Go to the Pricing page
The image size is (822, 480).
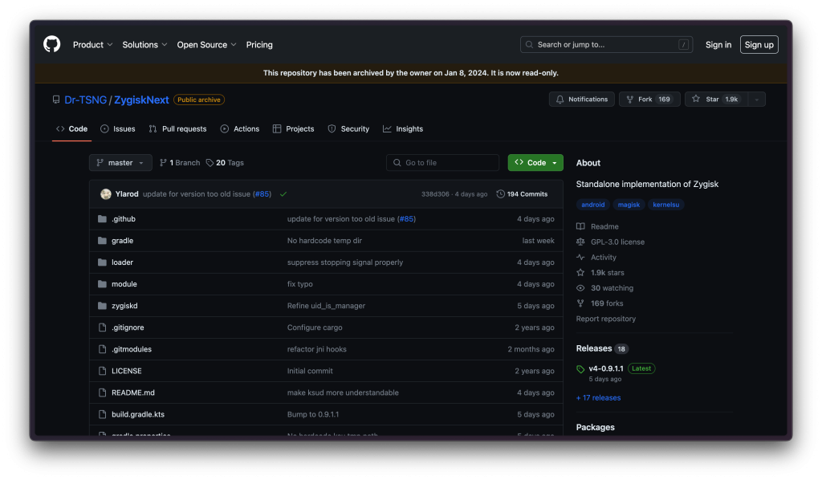coord(259,44)
